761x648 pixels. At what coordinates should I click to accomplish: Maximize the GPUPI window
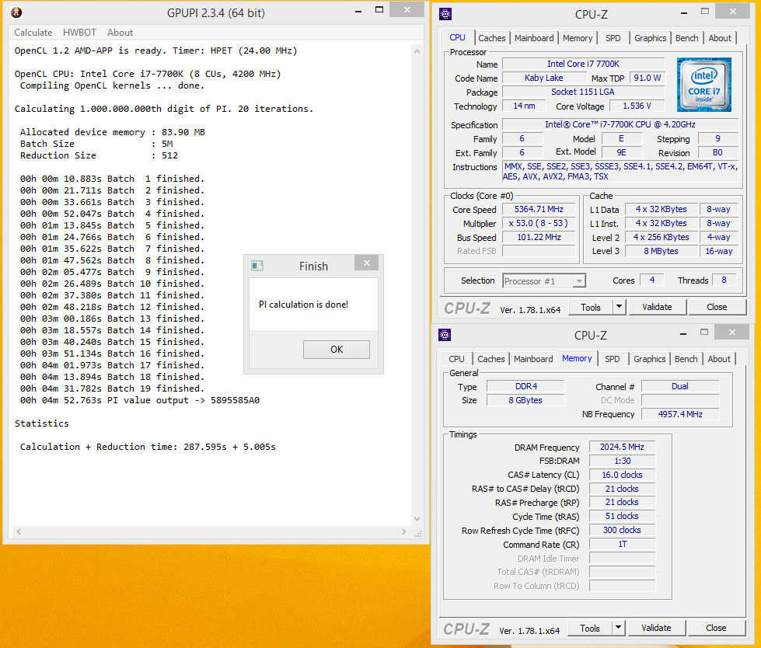click(x=379, y=9)
